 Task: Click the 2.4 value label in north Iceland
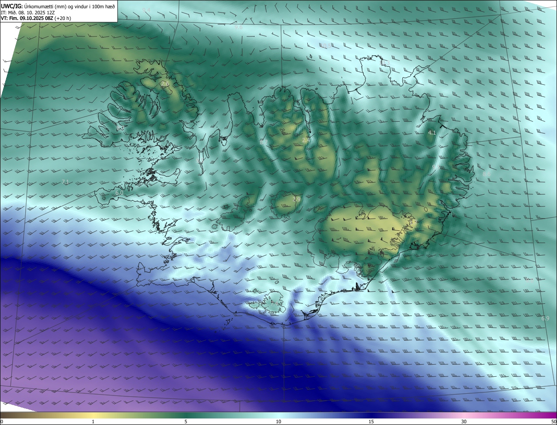[306, 140]
